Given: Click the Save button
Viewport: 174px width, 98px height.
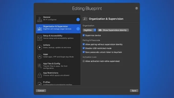Looking at the screenshot, I should click(x=134, y=91).
